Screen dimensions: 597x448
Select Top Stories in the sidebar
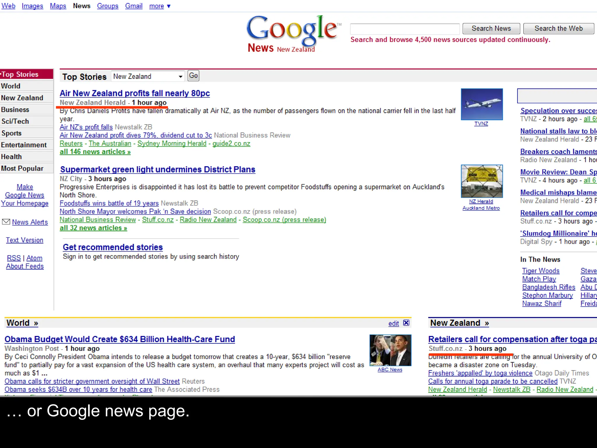coord(27,74)
